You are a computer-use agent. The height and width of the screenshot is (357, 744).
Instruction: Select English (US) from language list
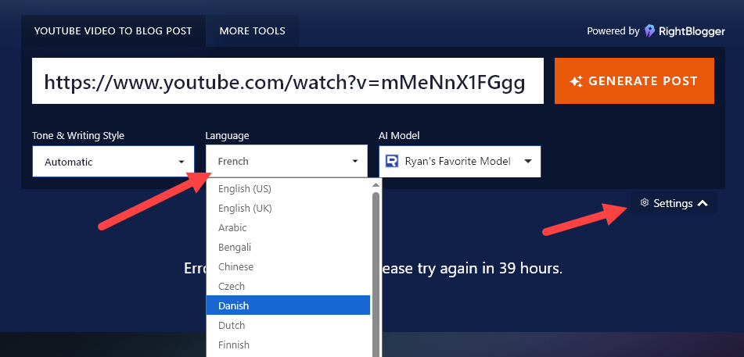288,189
